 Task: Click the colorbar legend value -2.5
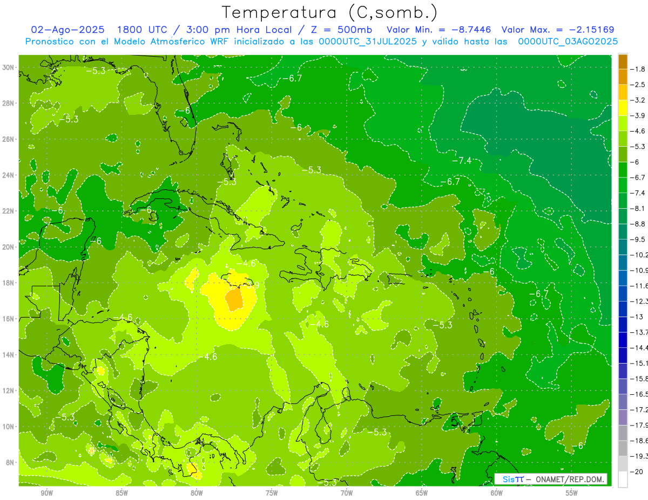pos(638,85)
